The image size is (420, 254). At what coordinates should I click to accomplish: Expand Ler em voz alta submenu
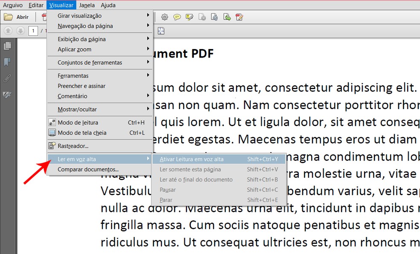(x=100, y=159)
